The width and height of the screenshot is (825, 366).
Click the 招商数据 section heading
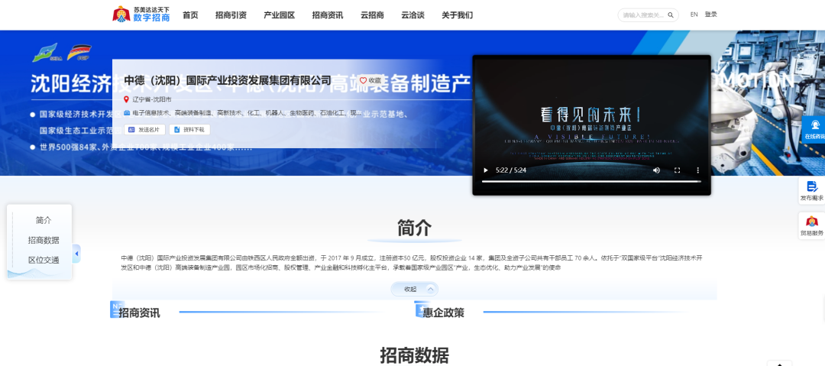pos(415,355)
